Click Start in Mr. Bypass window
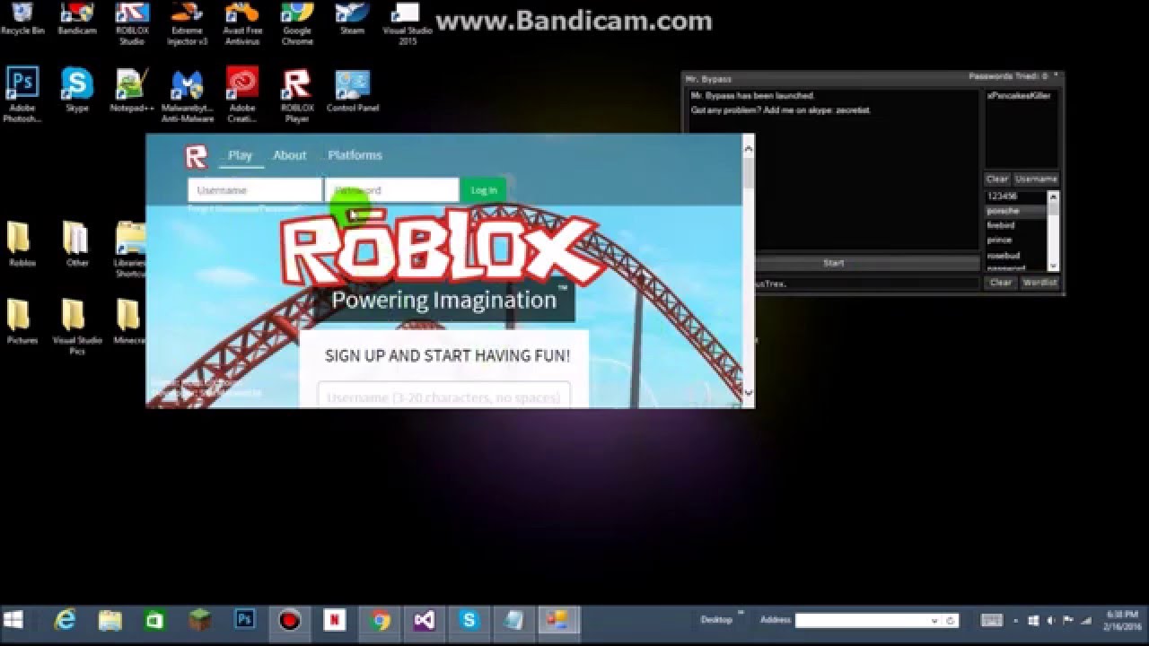Viewport: 1149px width, 646px height. 833,263
